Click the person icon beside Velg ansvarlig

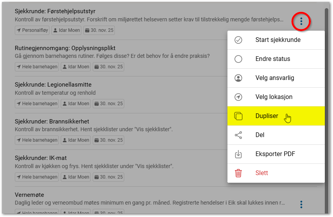[238, 78]
